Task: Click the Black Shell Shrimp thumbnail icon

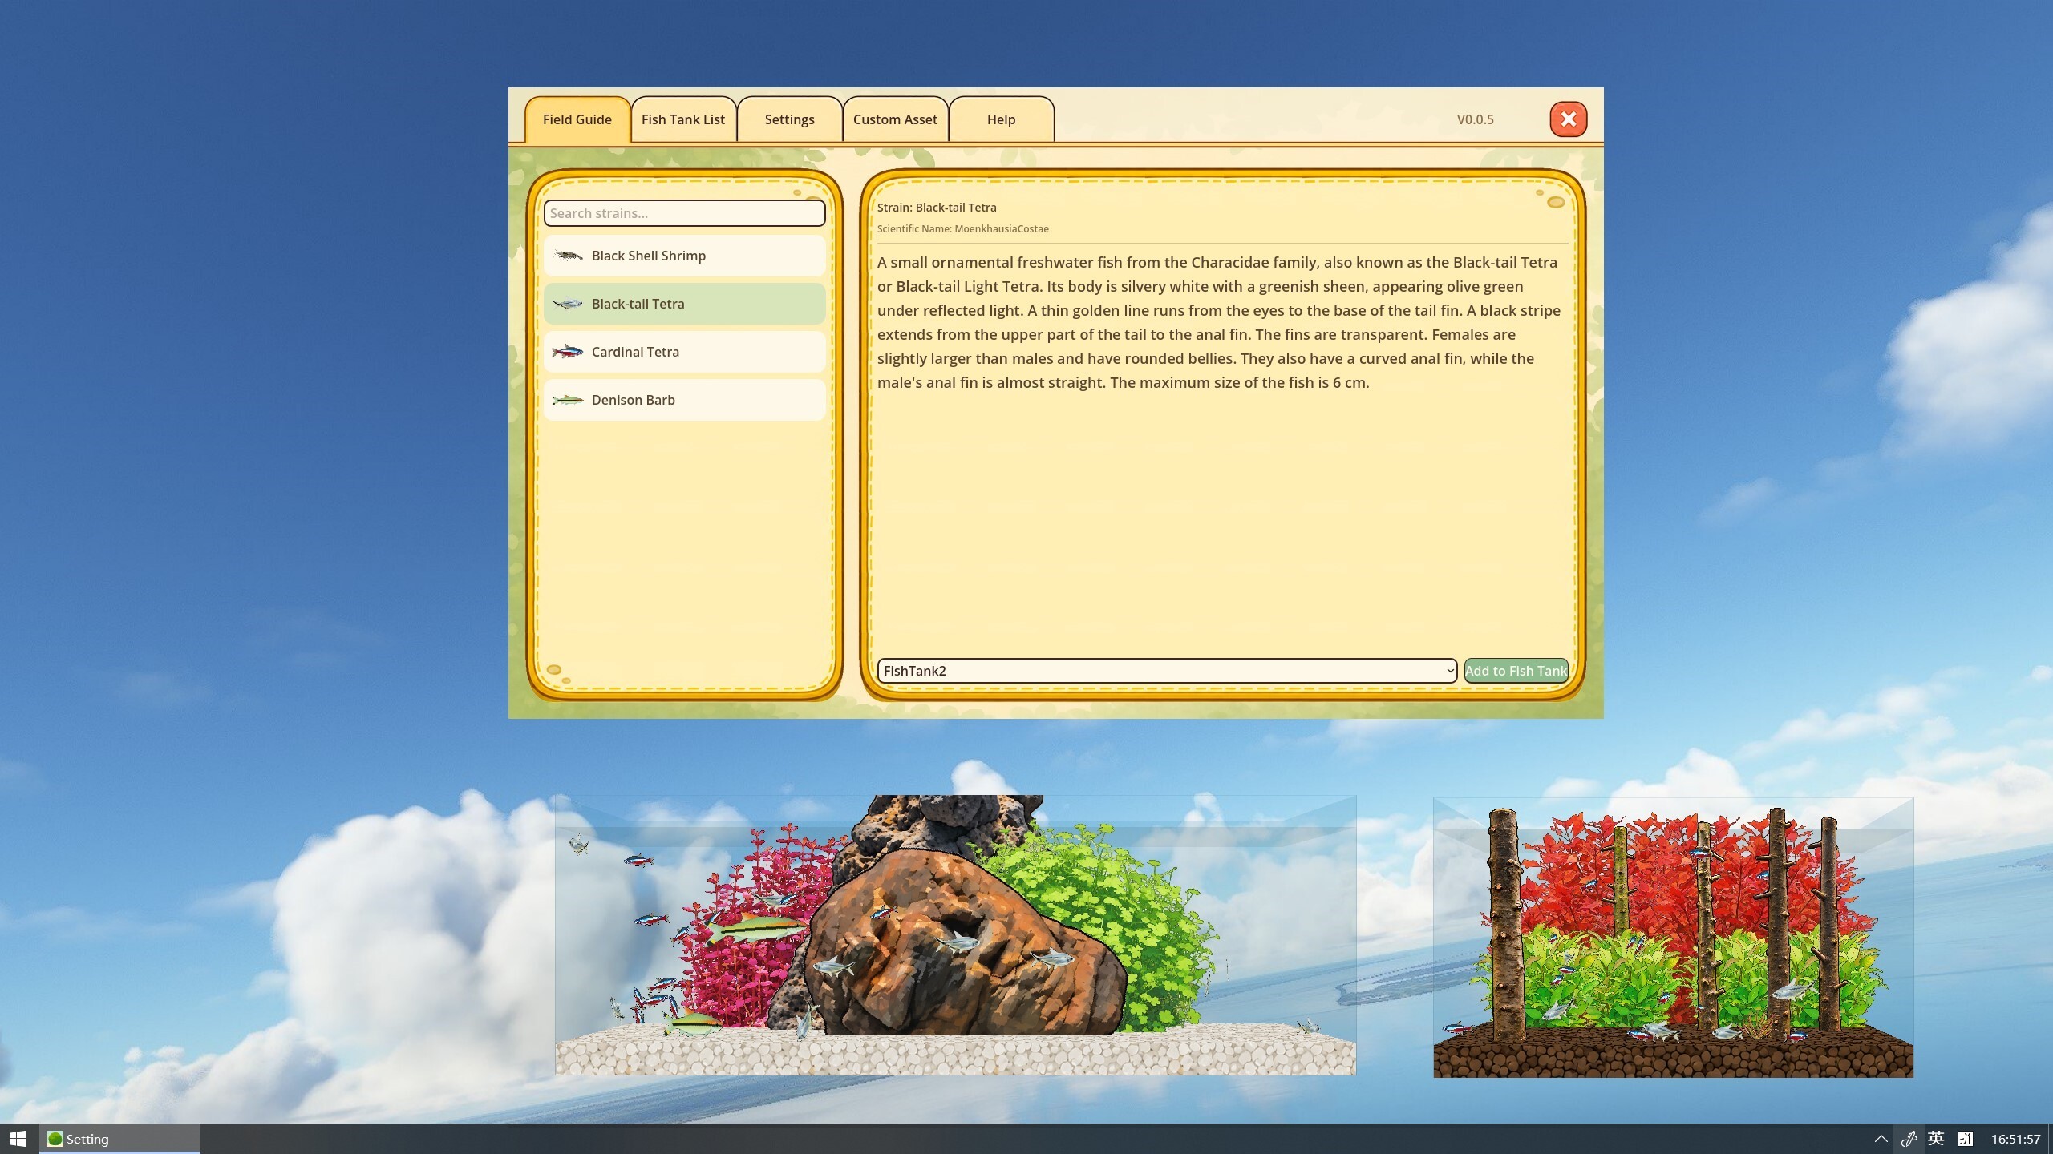Action: pyautogui.click(x=568, y=256)
